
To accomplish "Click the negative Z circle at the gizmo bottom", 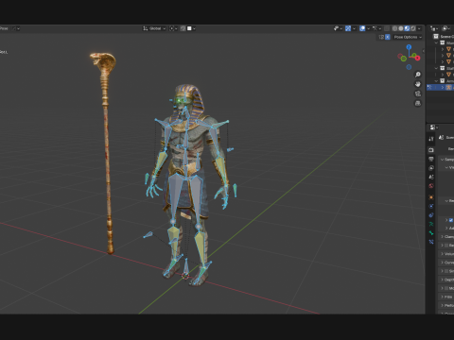I will pos(409,67).
